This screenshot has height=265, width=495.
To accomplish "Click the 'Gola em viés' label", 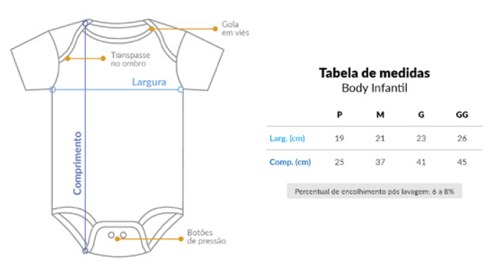I will click(236, 28).
